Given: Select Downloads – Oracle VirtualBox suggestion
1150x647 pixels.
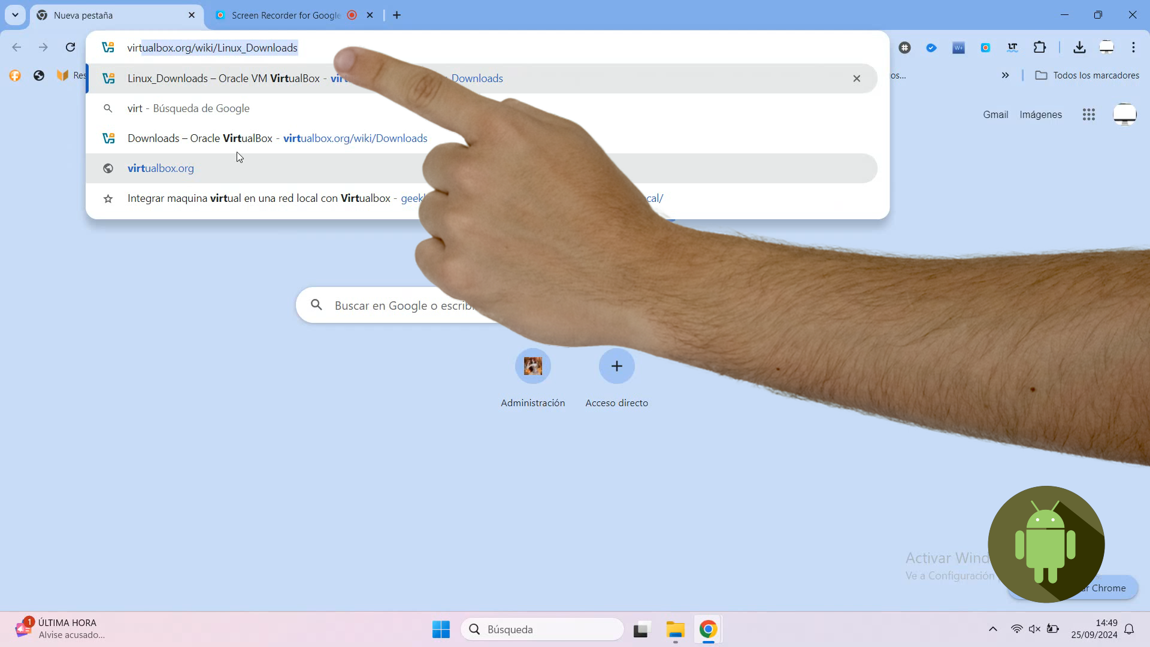Looking at the screenshot, I should (x=482, y=138).
